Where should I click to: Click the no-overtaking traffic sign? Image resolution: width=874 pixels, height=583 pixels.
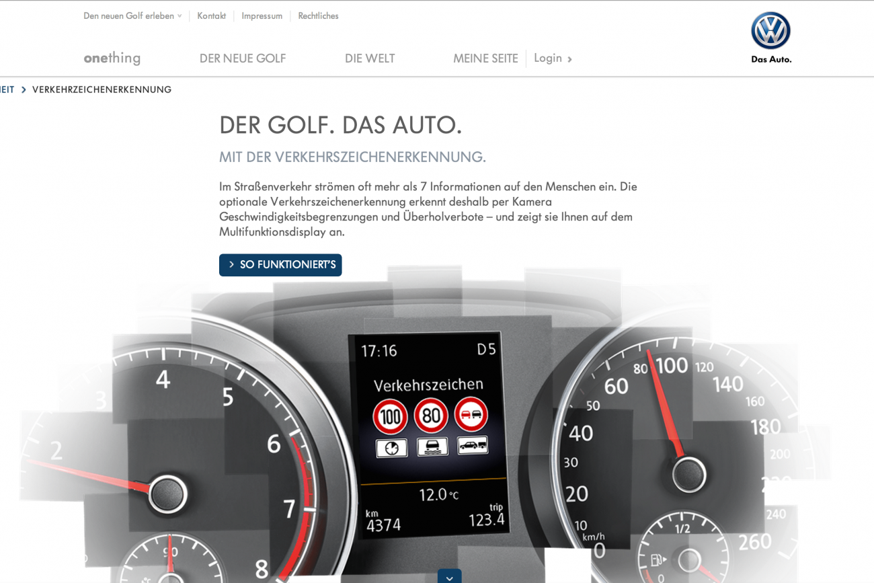click(471, 414)
